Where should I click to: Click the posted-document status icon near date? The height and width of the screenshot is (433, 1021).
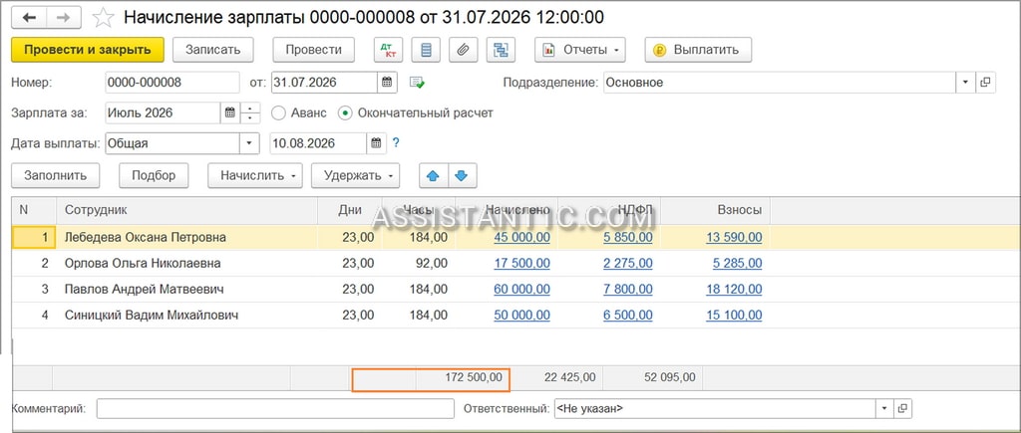417,83
